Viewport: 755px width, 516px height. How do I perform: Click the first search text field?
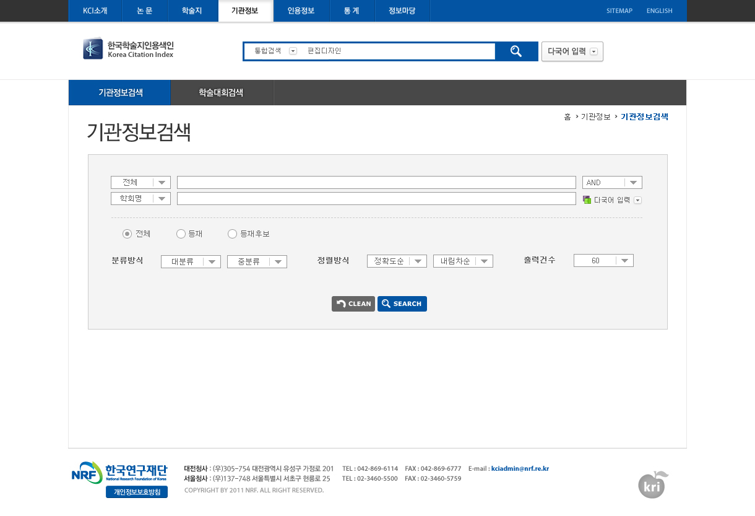coord(376,182)
